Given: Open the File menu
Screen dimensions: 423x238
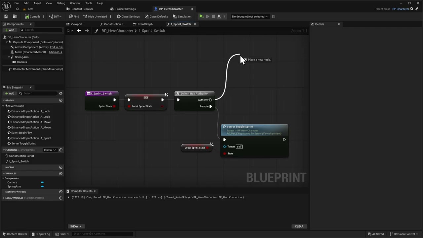Looking at the screenshot, I should (x=17, y=3).
